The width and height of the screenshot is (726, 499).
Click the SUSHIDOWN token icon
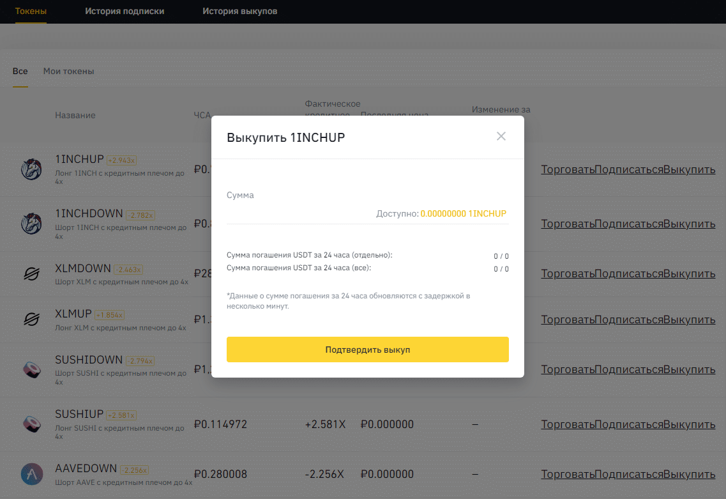tap(31, 369)
